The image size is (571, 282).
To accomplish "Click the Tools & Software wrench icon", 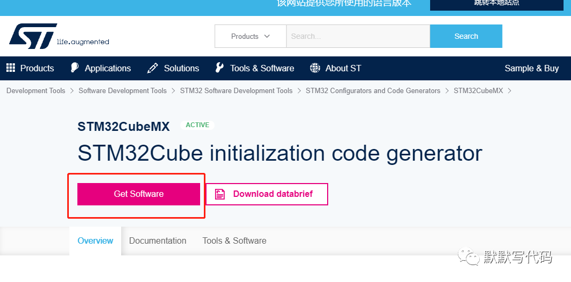I will point(219,68).
